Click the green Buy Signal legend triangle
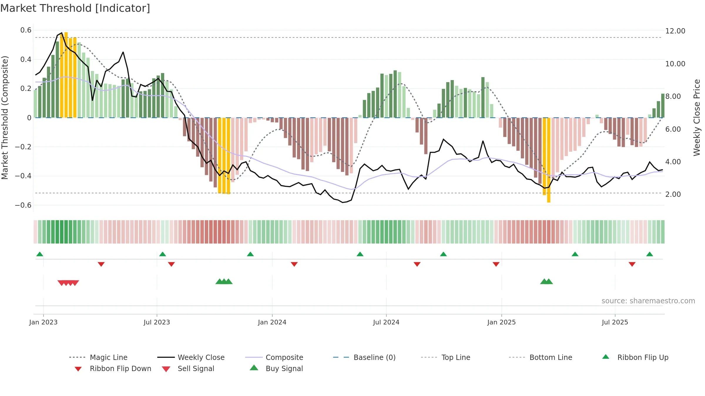 click(254, 368)
